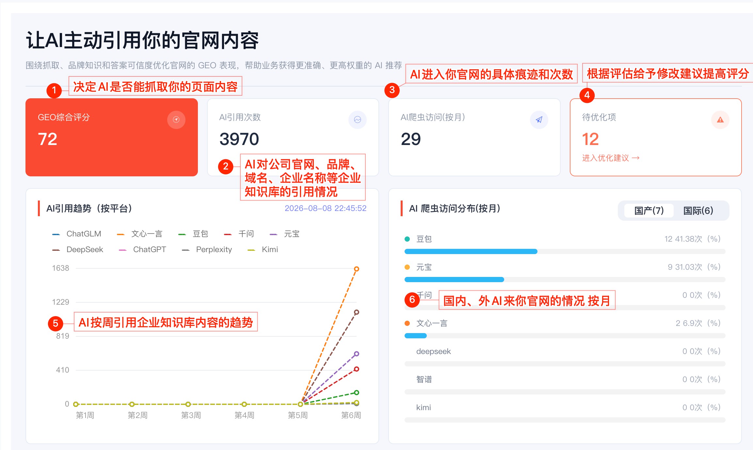Click the warning triangle icon on 待优化项 card
Image resolution: width=753 pixels, height=450 pixels.
[720, 120]
